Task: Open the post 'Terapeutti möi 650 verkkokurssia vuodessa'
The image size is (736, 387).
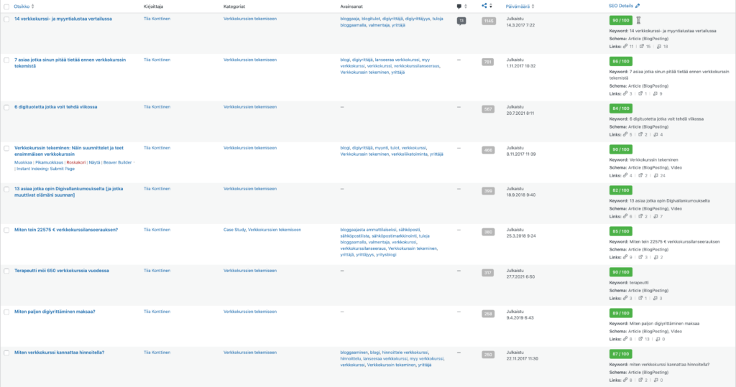Action: tap(62, 271)
